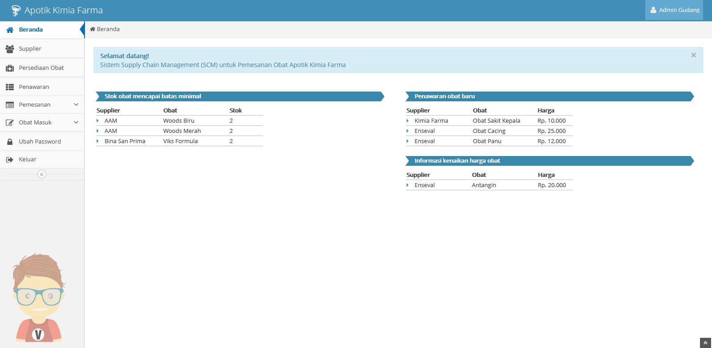Select the Woods Biru cell
Viewport: 712px width, 348px height.
(179, 120)
